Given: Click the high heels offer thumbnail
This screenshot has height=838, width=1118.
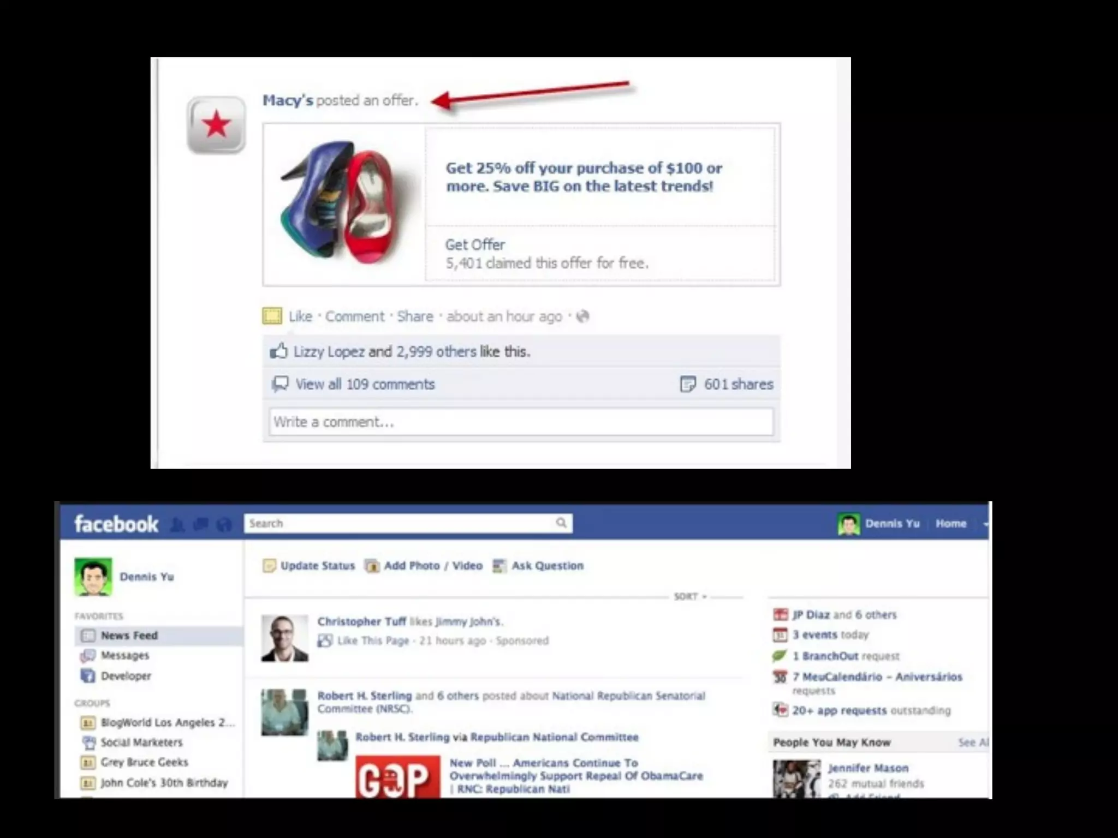Looking at the screenshot, I should [x=344, y=203].
